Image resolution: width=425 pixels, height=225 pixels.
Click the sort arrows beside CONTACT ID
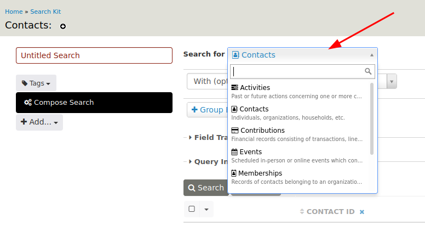pyautogui.click(x=301, y=212)
